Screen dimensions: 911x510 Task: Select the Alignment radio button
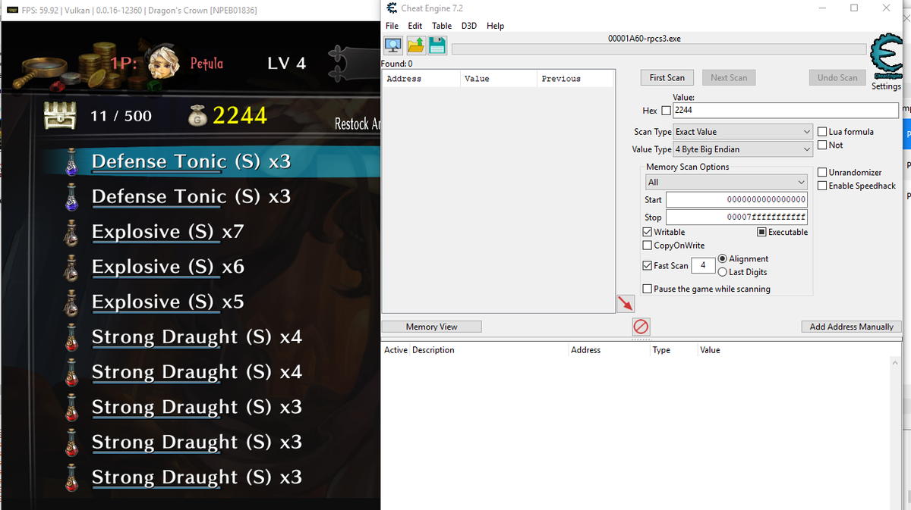[723, 259]
